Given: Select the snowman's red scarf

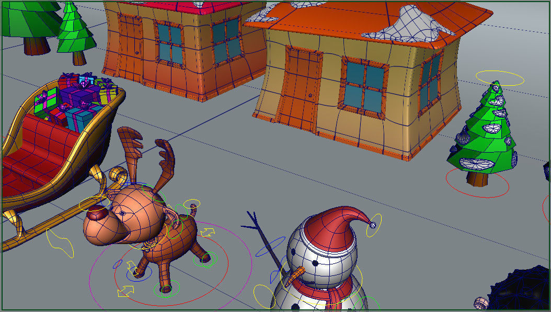Looking at the screenshot, I should 325,292.
